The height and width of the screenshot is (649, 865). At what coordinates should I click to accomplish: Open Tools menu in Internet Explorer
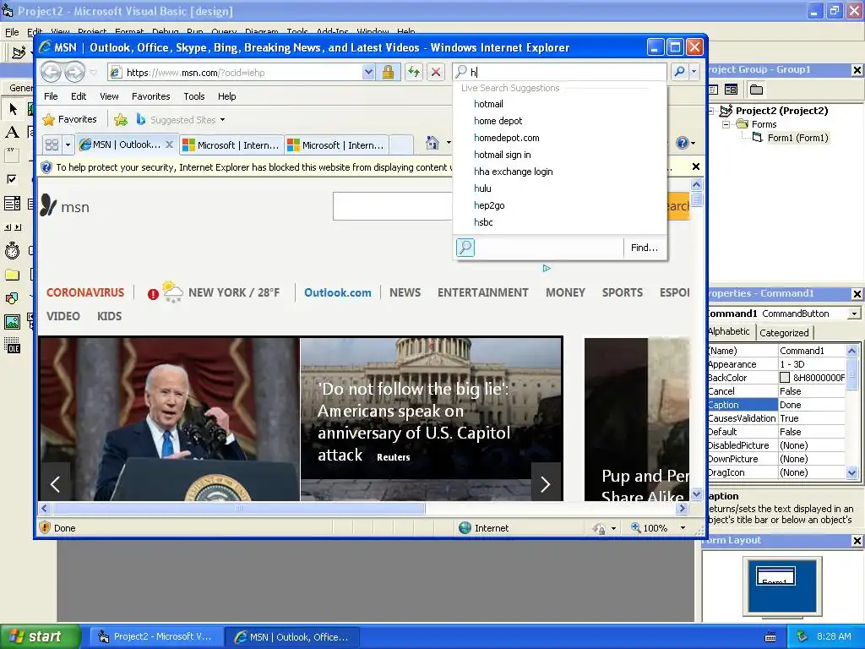point(193,96)
